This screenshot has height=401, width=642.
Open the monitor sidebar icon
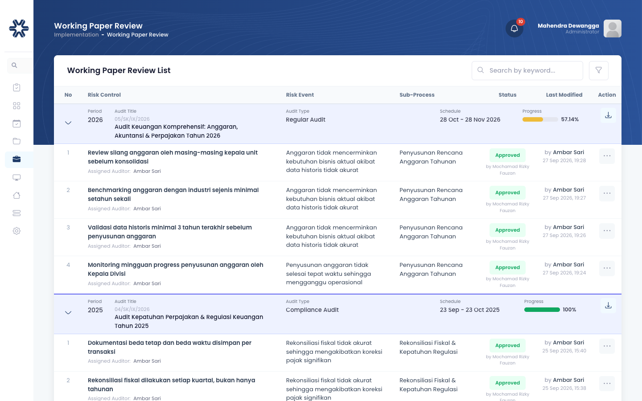pos(16,177)
